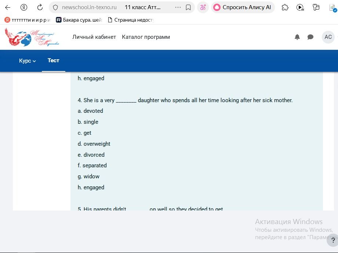The width and height of the screenshot is (338, 253).
Task: Click the school logo with the dove
Action: 32,37
